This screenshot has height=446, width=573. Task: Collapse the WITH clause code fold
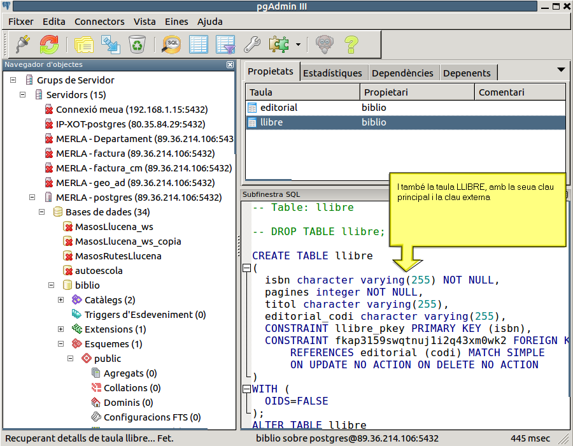point(246,389)
